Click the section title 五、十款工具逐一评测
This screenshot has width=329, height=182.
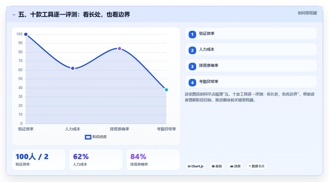[x=74, y=14]
